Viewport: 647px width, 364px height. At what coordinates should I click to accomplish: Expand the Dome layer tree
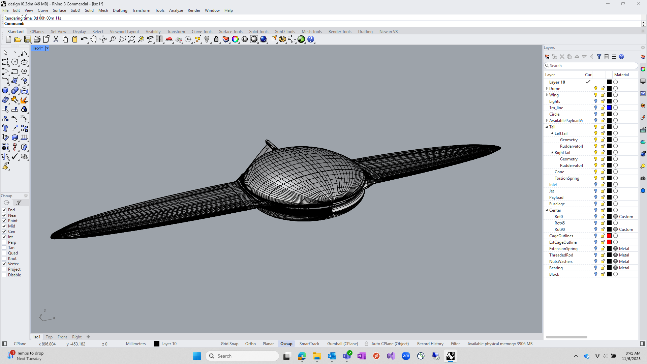click(547, 89)
